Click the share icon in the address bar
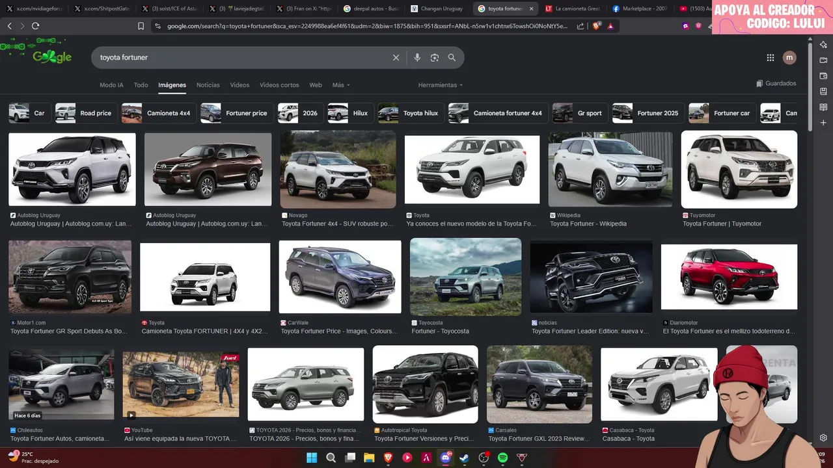 point(580,26)
